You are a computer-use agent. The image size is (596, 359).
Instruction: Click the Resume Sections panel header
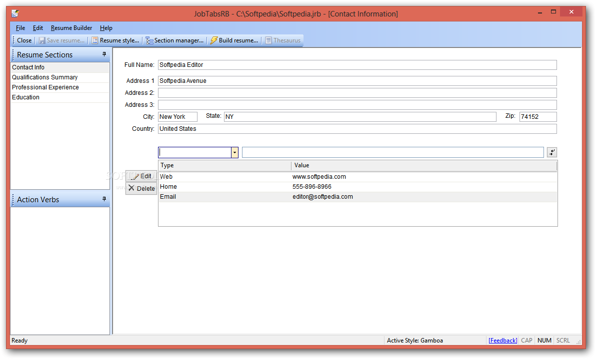click(60, 54)
